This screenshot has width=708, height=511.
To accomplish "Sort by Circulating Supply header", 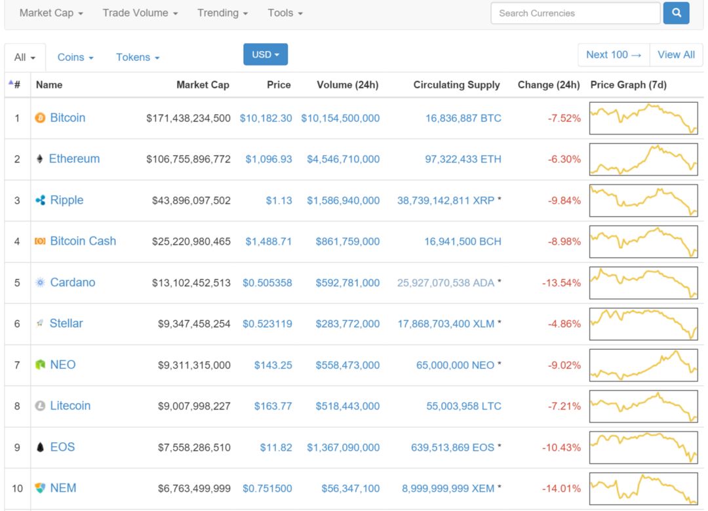I will [x=456, y=85].
